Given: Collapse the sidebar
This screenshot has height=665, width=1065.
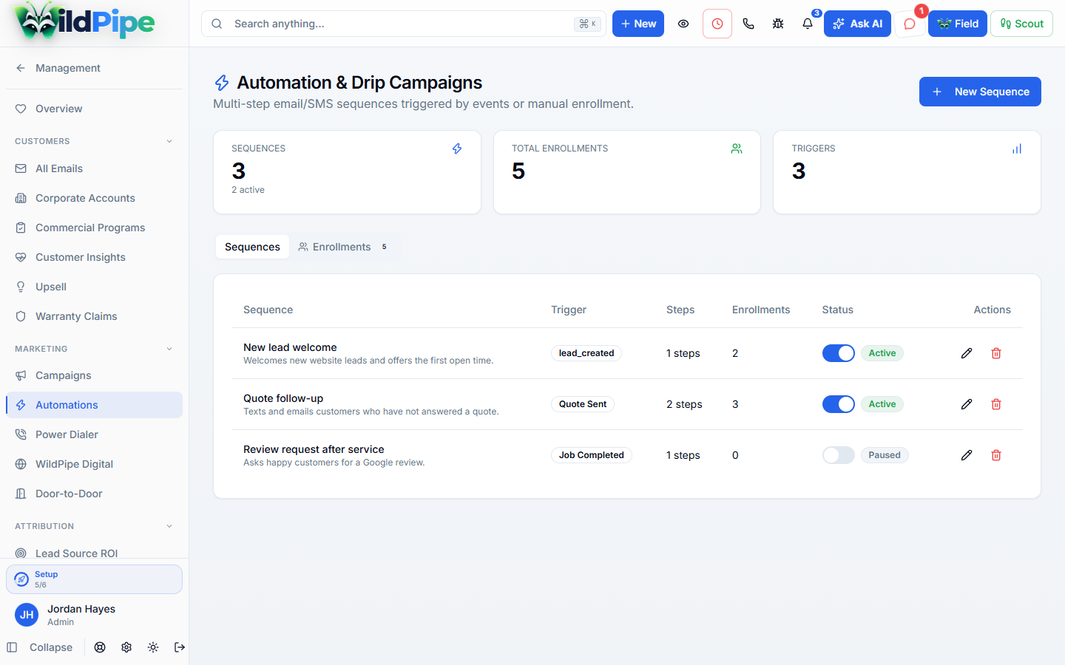Looking at the screenshot, I should pos(40,647).
